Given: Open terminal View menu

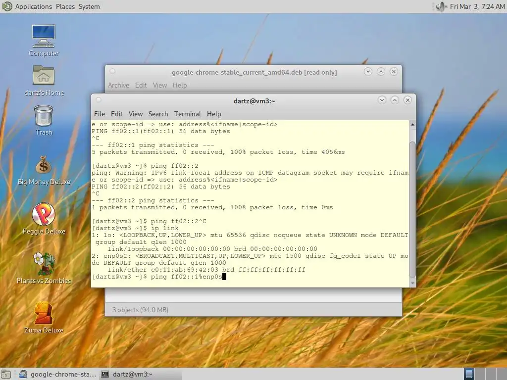Looking at the screenshot, I should 136,114.
